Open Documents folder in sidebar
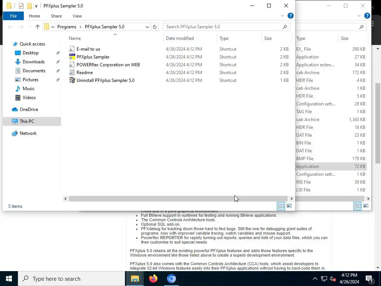 click(x=34, y=71)
